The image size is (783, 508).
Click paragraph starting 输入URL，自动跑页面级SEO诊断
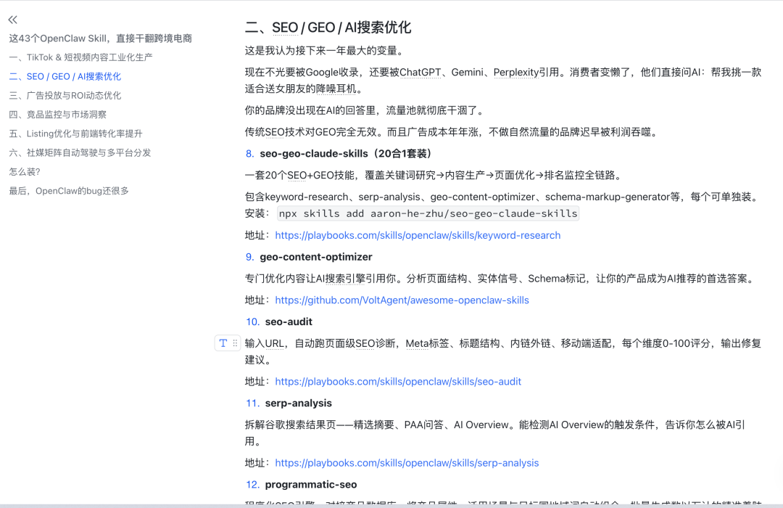pyautogui.click(x=503, y=351)
